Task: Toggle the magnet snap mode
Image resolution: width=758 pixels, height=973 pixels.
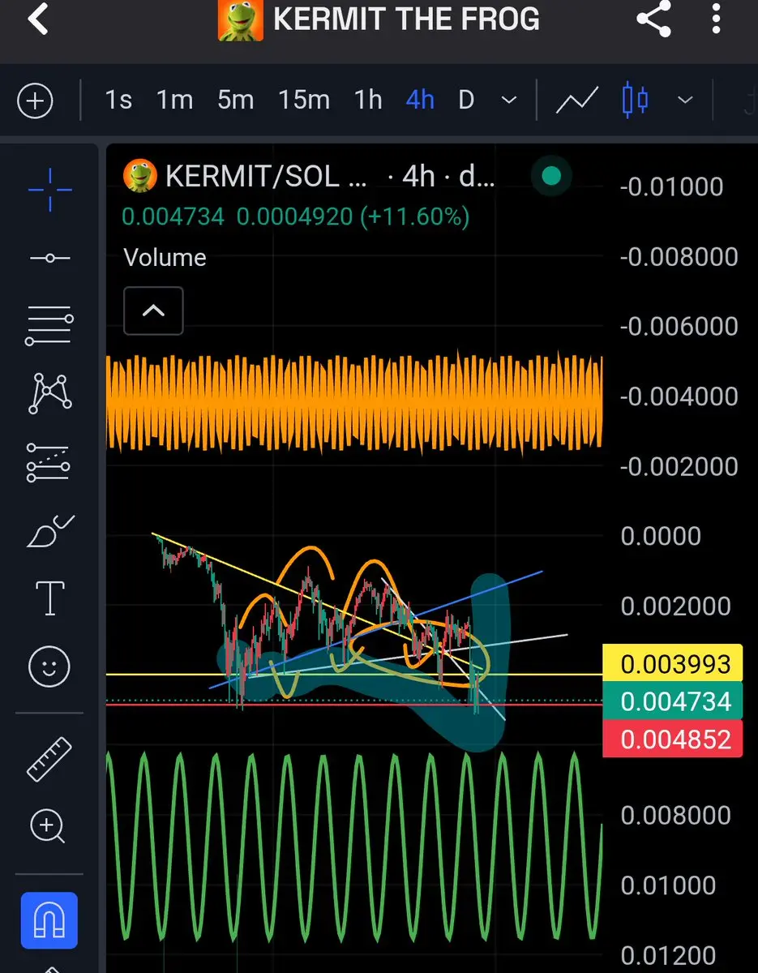Action: 49,920
